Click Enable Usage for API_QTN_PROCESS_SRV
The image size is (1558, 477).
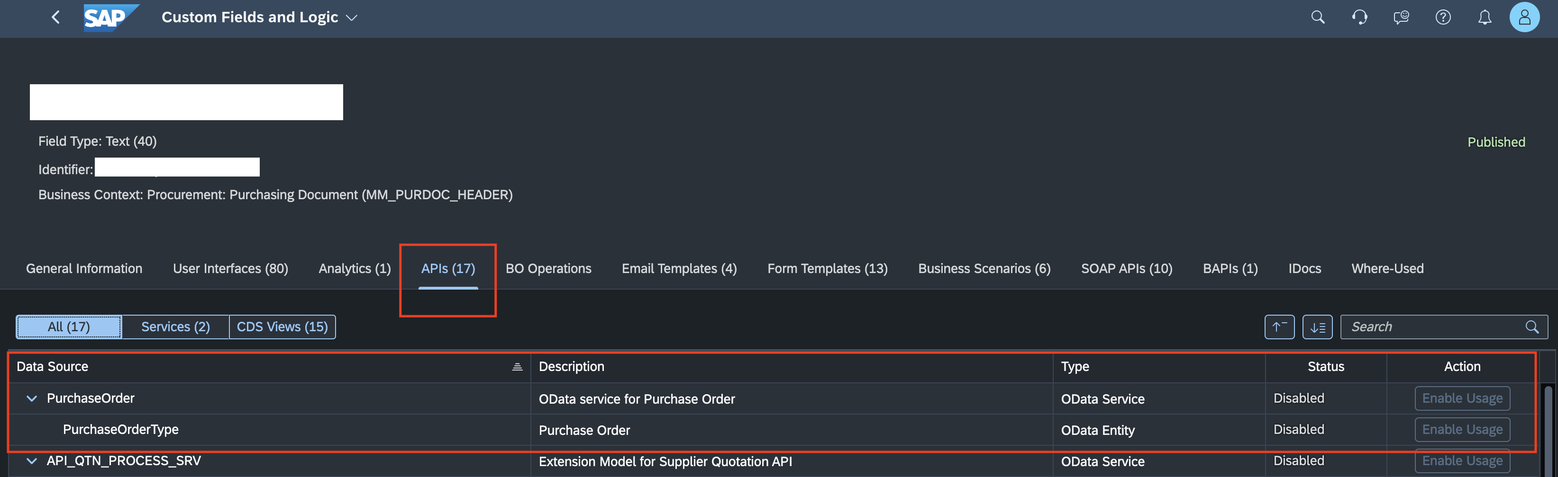coord(1462,461)
